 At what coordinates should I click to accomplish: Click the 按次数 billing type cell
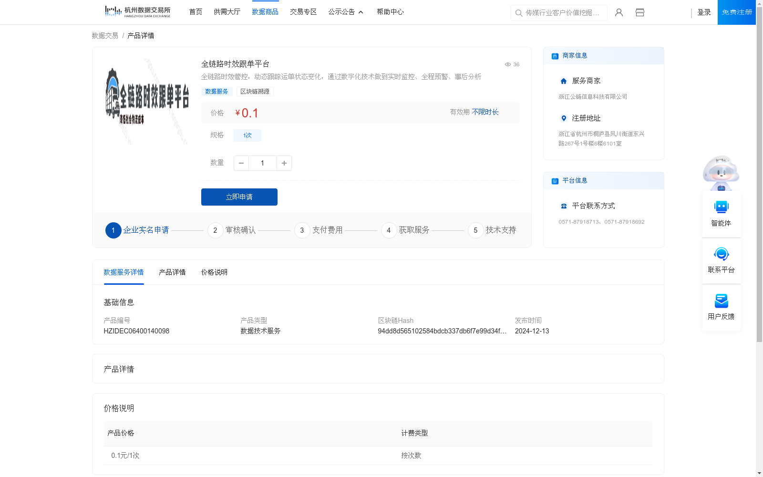coord(411,456)
